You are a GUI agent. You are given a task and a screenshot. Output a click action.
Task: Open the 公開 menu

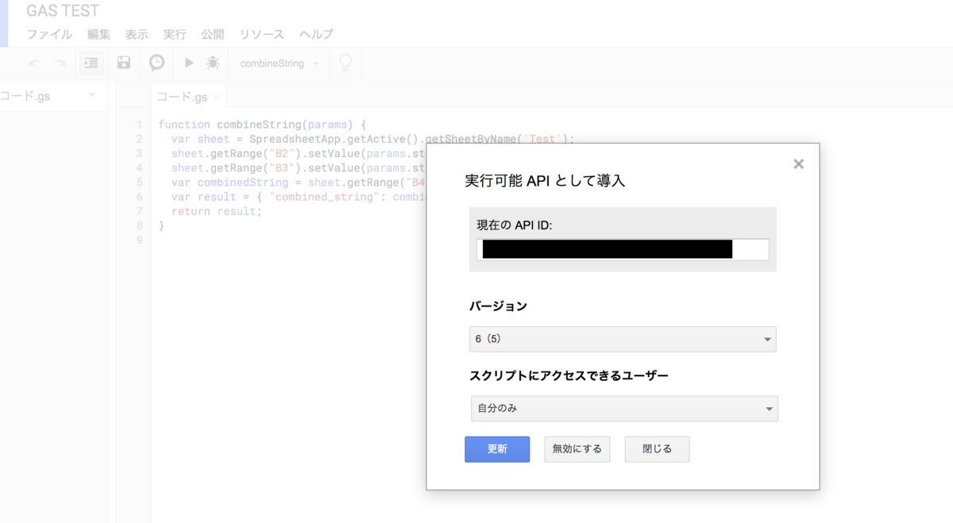pos(213,34)
